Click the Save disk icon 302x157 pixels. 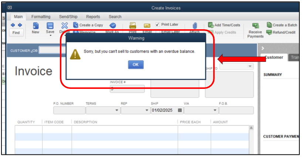pyautogui.click(x=50, y=26)
